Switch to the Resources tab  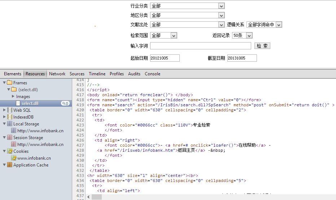click(x=35, y=74)
